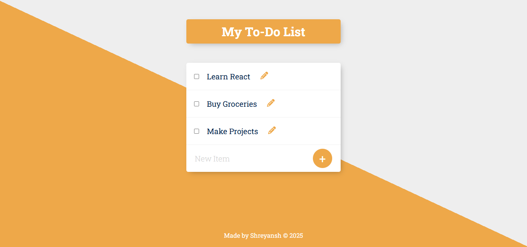Click empty space in the Learn React row
The image size is (527, 247).
(305, 77)
